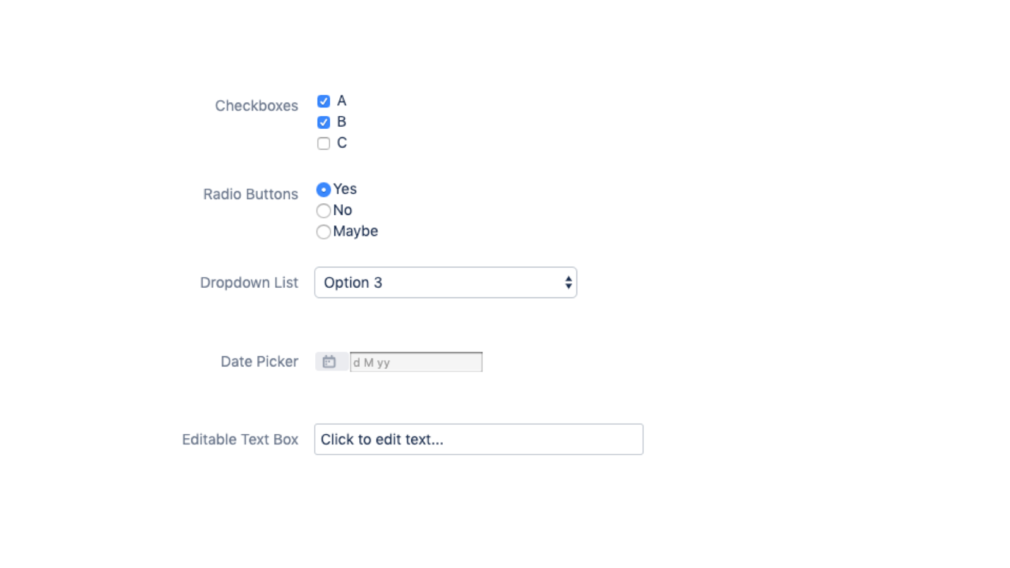Click the 'Dropdown List' field label

point(249,283)
